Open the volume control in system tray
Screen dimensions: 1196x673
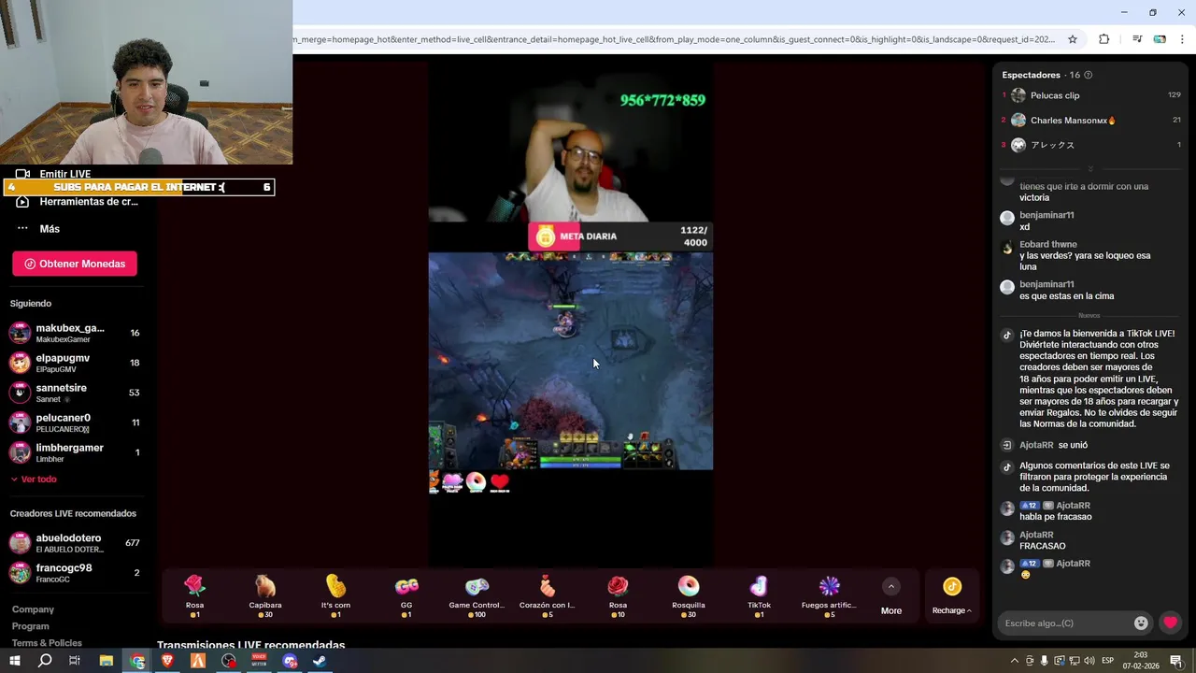(1089, 661)
